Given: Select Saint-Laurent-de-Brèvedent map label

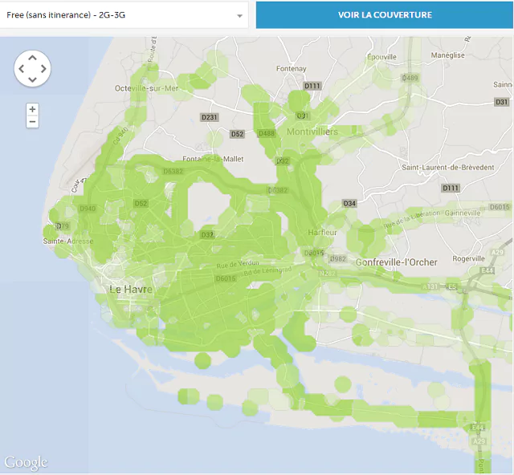Looking at the screenshot, I should click(x=448, y=168).
